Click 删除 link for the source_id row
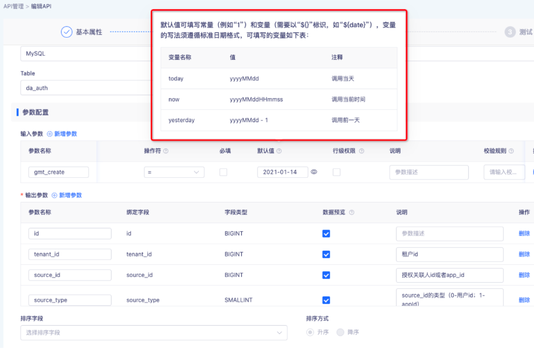 (x=524, y=275)
